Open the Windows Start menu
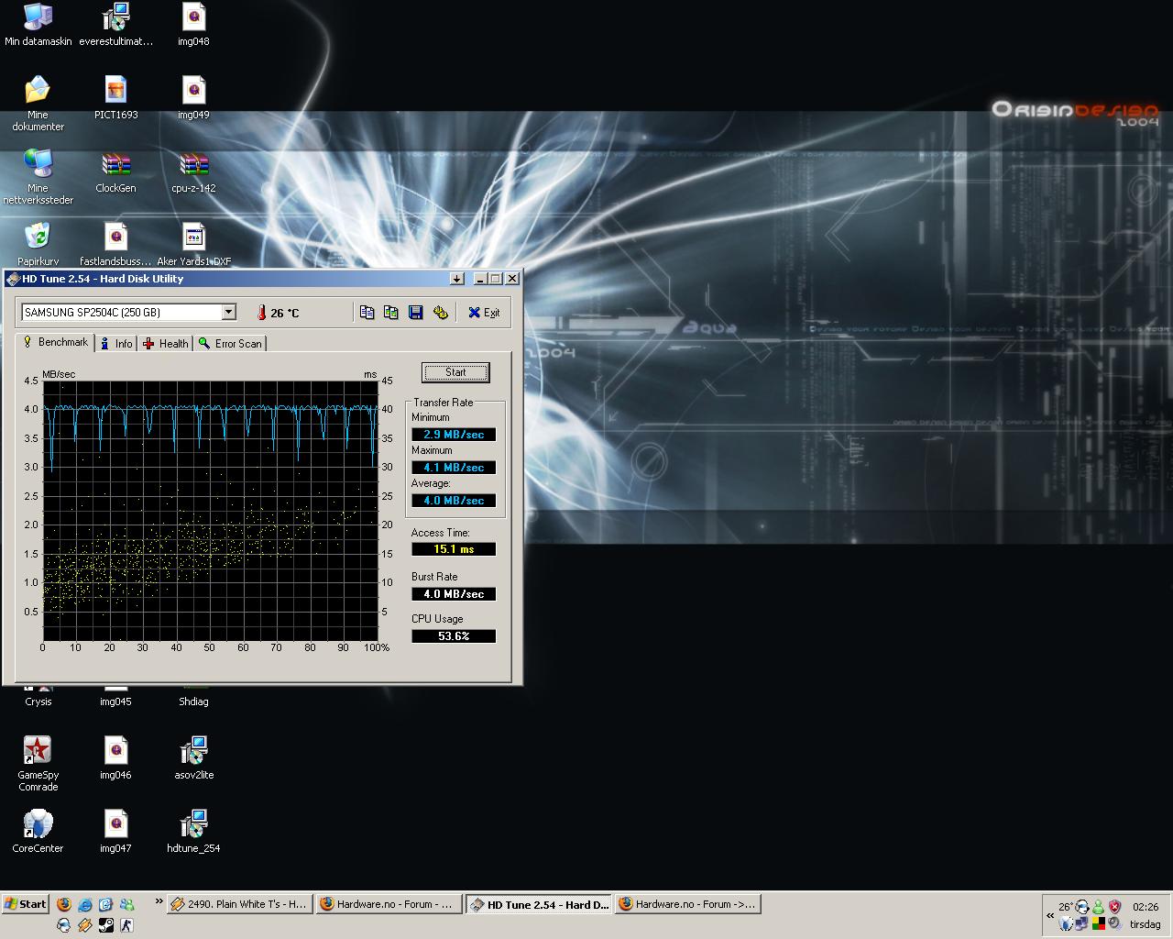Viewport: 1173px width, 939px height. pos(25,904)
